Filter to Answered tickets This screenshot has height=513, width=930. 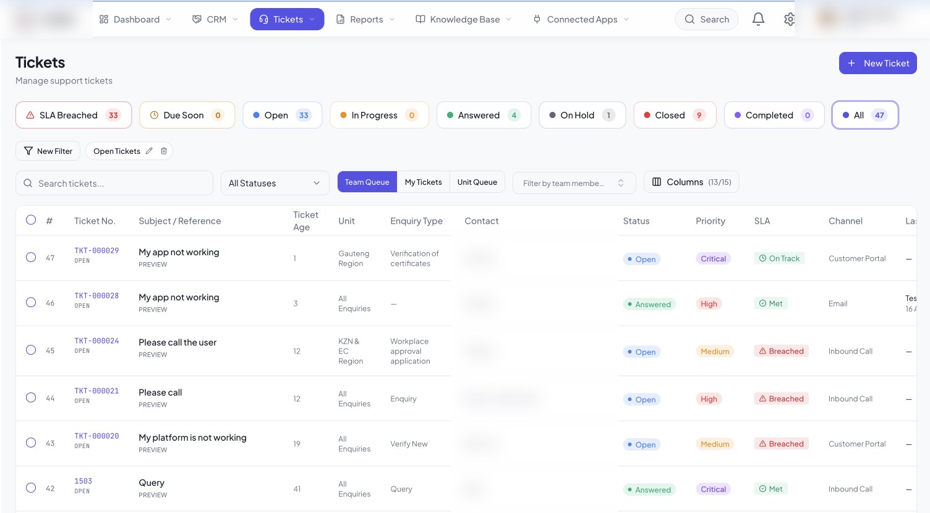click(484, 115)
